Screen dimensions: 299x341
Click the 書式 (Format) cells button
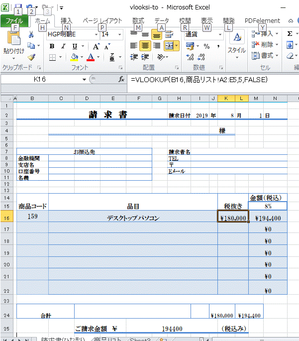pyautogui.click(x=267, y=56)
